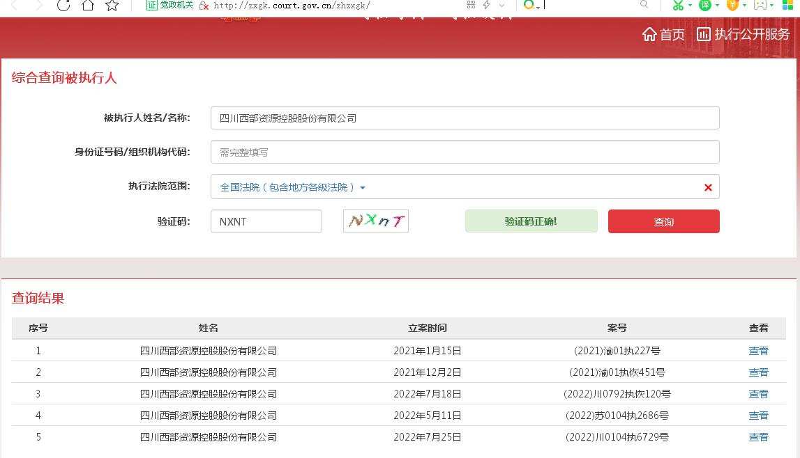Image resolution: width=800 pixels, height=458 pixels.
Task: Clear court selection with the red X
Action: pos(708,187)
